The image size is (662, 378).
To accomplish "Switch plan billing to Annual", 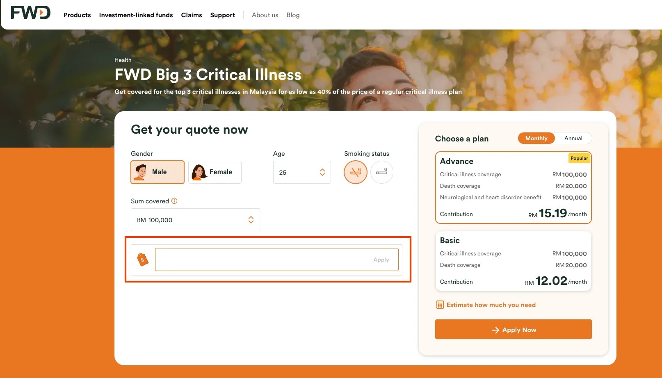I will point(573,138).
